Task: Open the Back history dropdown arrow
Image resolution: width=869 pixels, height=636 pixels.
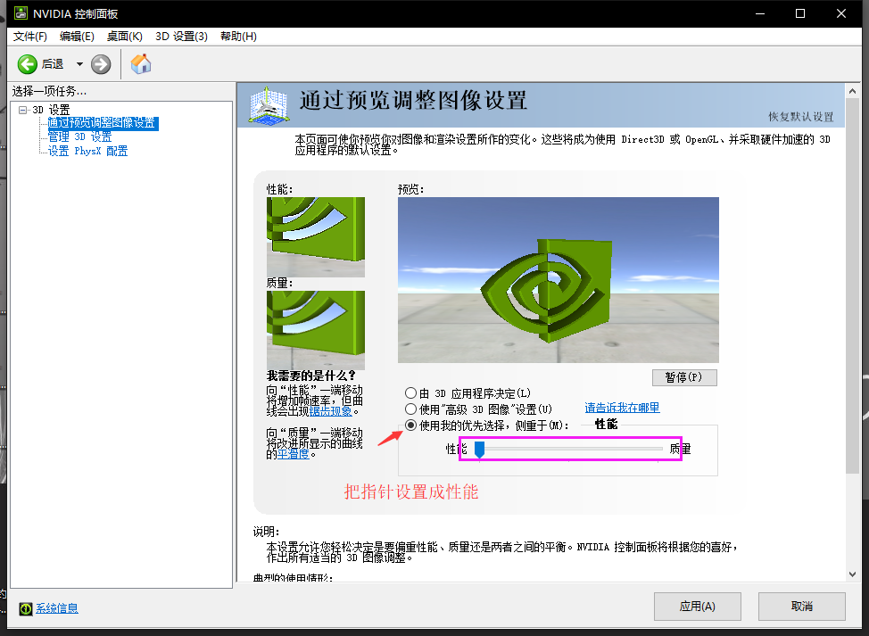Action: pos(79,64)
